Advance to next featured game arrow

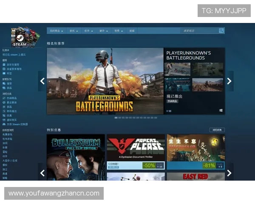pos(229,81)
